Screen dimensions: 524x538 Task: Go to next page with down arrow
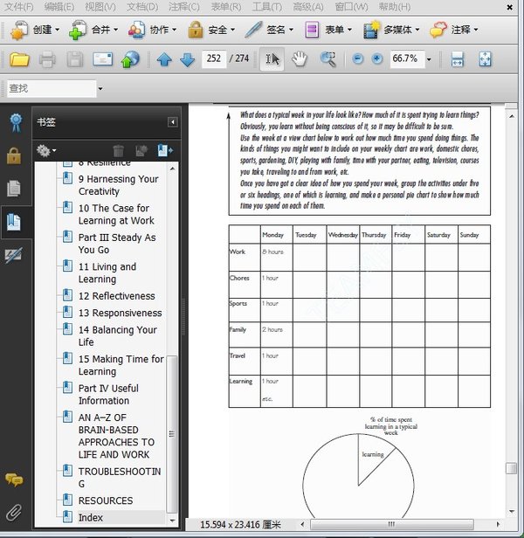click(x=188, y=59)
